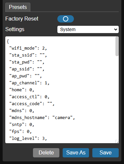Open the Settings dropdown showing System

click(88, 29)
